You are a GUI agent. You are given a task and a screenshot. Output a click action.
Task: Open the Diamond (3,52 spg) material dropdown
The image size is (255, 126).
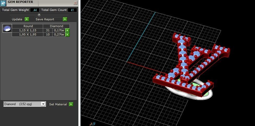tap(25, 104)
